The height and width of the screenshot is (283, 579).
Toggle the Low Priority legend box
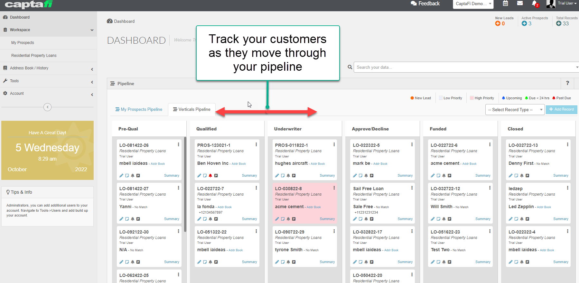(441, 98)
